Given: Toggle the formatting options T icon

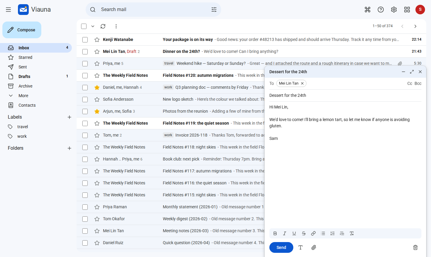Looking at the screenshot, I should 301,247.
